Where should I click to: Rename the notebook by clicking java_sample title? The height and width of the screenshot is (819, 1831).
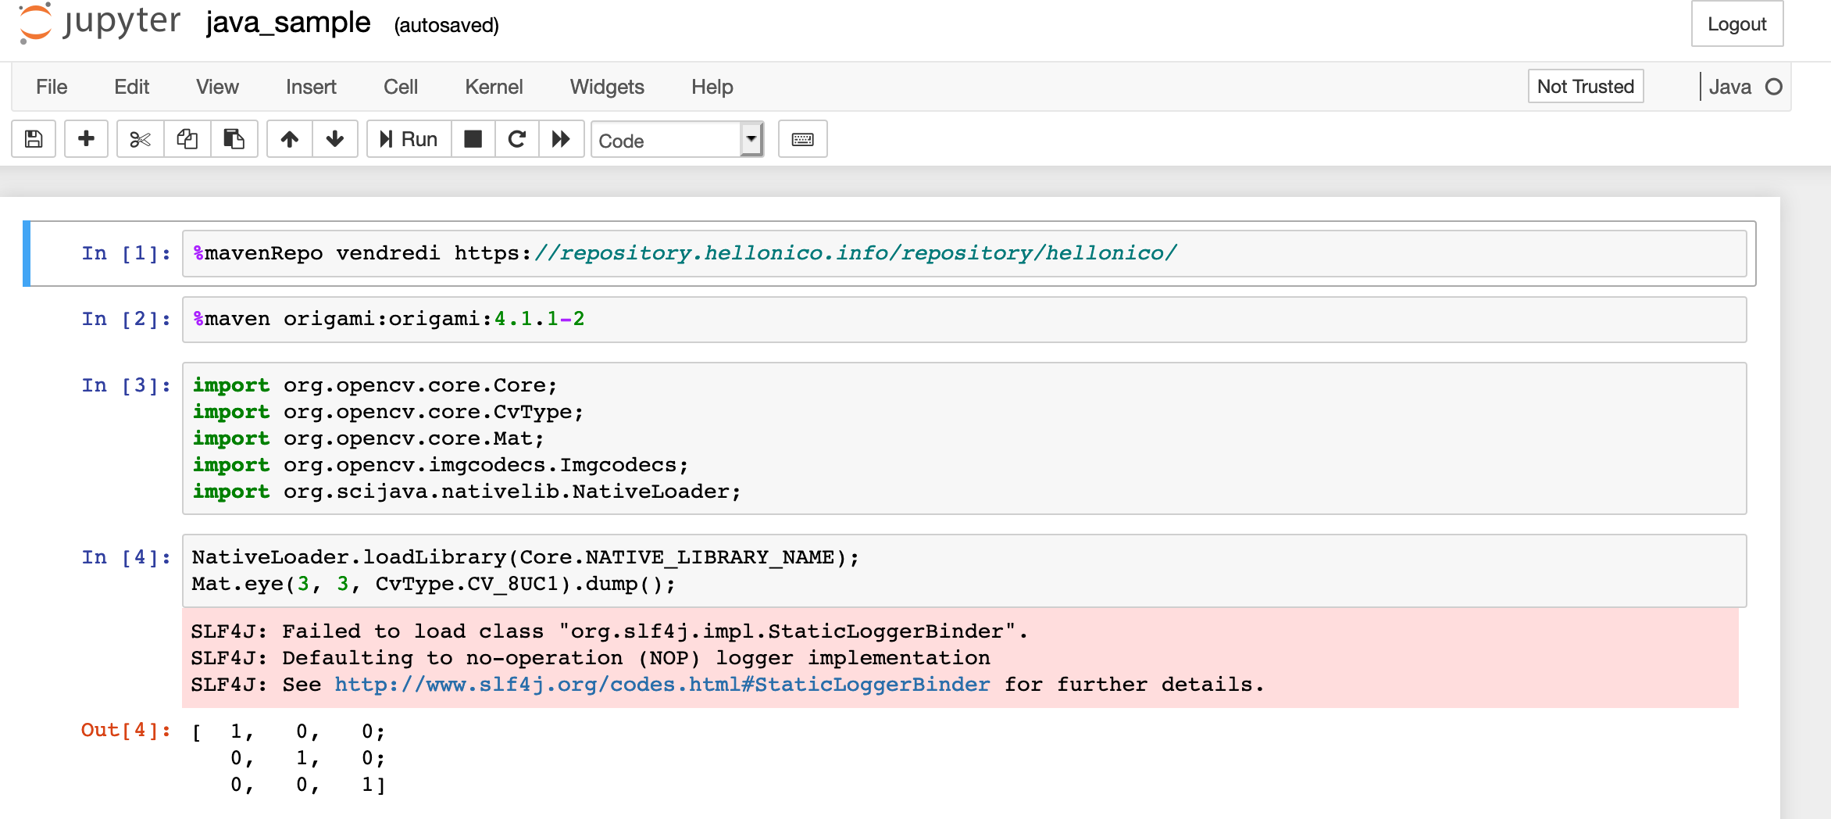(x=287, y=23)
